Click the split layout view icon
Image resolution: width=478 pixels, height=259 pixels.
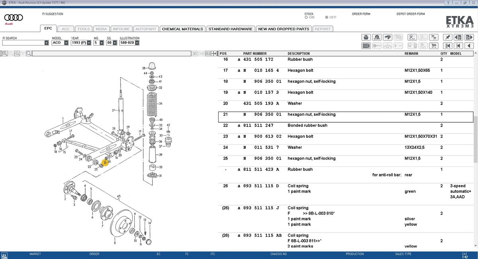pyautogui.click(x=208, y=53)
